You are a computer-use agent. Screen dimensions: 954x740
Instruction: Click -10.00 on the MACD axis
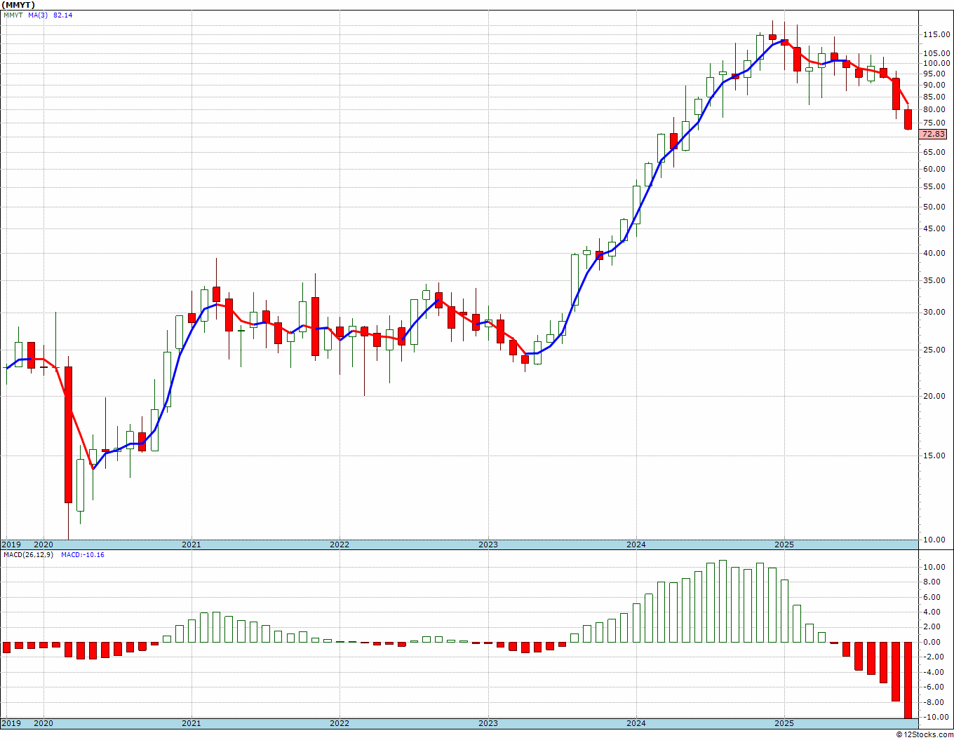pos(935,717)
